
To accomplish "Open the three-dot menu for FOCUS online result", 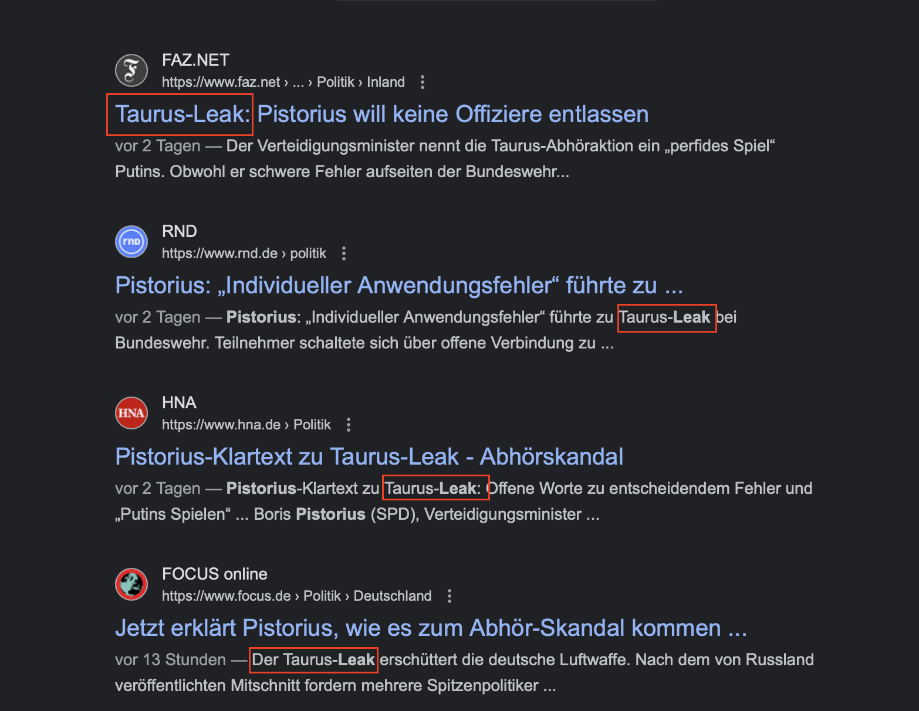I will click(450, 596).
